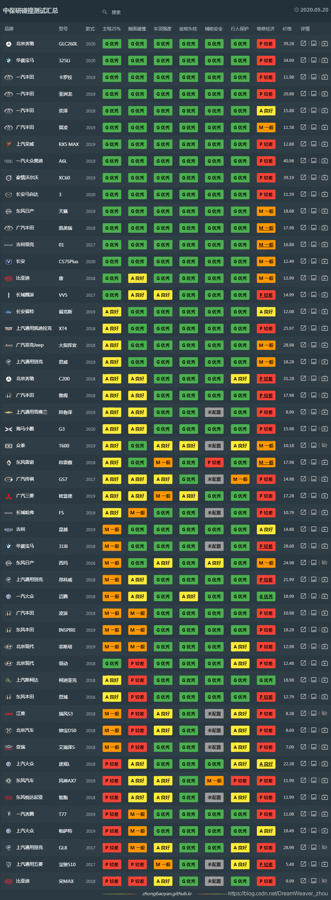This screenshot has width=331, height=900.
Task: View images icon for 上汽大众 帕萨特
Action: 314,831
